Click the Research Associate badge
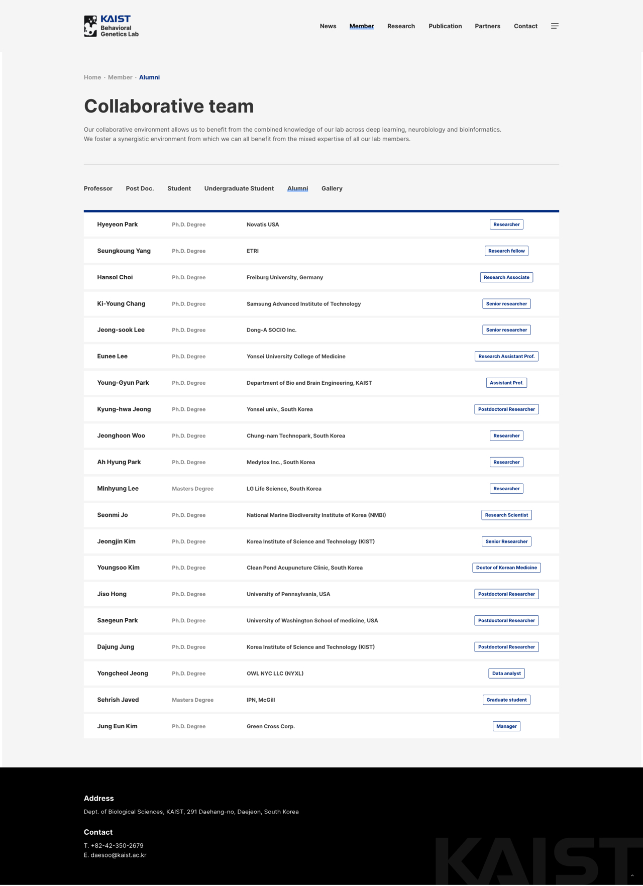Screen dimensions: 643x886 (x=506, y=277)
